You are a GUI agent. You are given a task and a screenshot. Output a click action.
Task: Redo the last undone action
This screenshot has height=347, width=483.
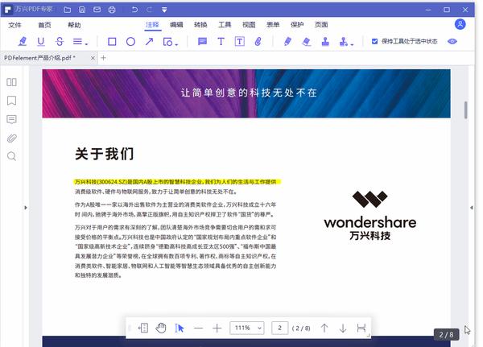click(149, 10)
